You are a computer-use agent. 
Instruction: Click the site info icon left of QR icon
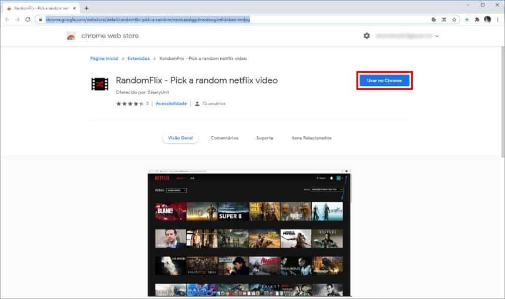point(433,19)
